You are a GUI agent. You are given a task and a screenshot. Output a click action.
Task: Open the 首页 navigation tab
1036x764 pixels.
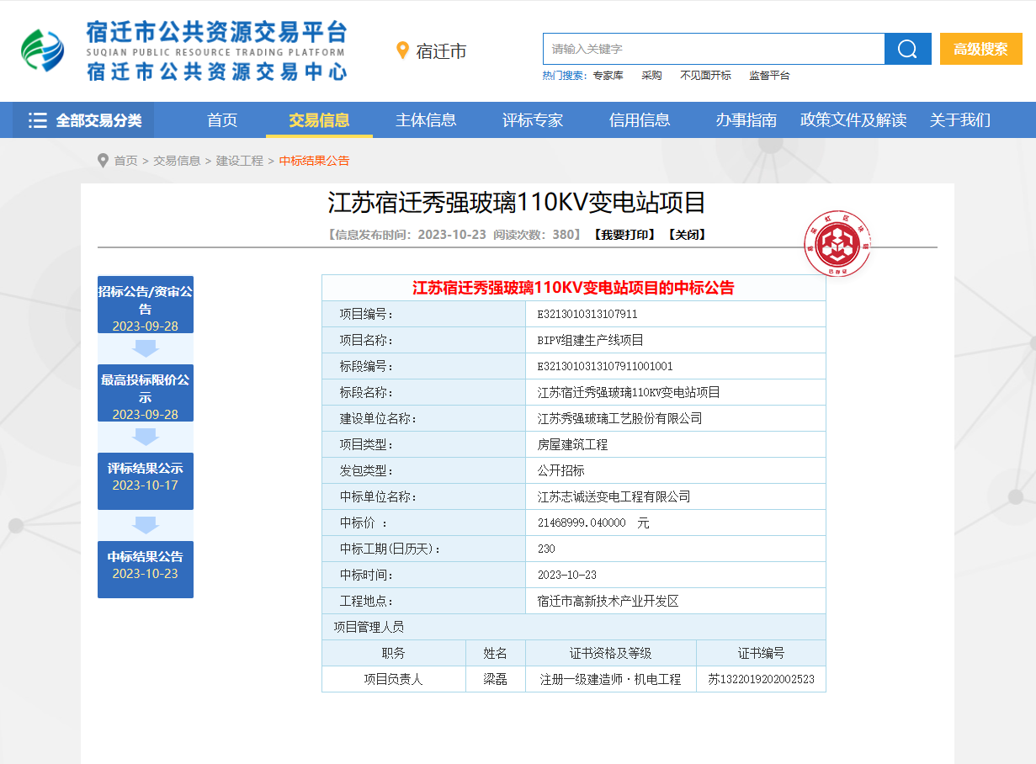click(222, 120)
